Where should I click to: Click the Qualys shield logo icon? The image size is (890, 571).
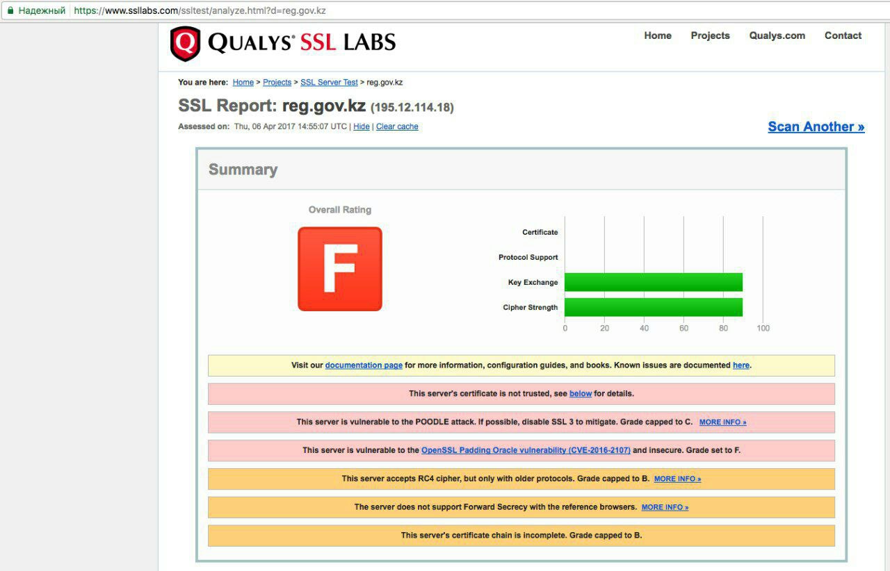(185, 44)
